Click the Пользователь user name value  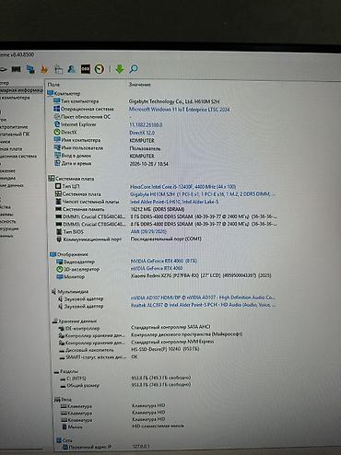tap(145, 148)
